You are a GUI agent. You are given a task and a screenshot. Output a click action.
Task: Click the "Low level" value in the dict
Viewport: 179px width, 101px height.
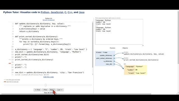point(140,73)
